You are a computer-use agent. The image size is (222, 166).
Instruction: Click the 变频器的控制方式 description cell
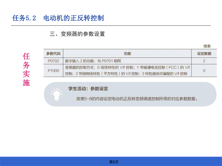127,71
